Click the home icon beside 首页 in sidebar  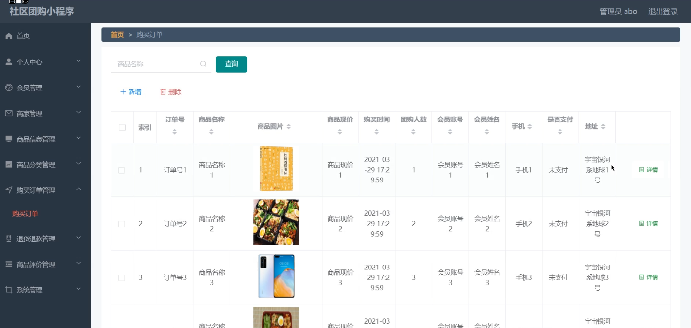coord(9,36)
